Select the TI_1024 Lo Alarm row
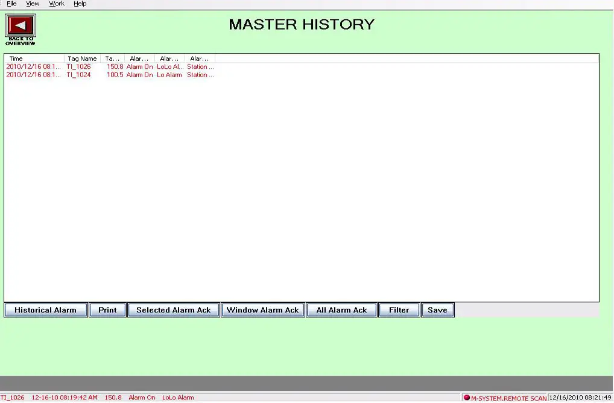 (109, 75)
